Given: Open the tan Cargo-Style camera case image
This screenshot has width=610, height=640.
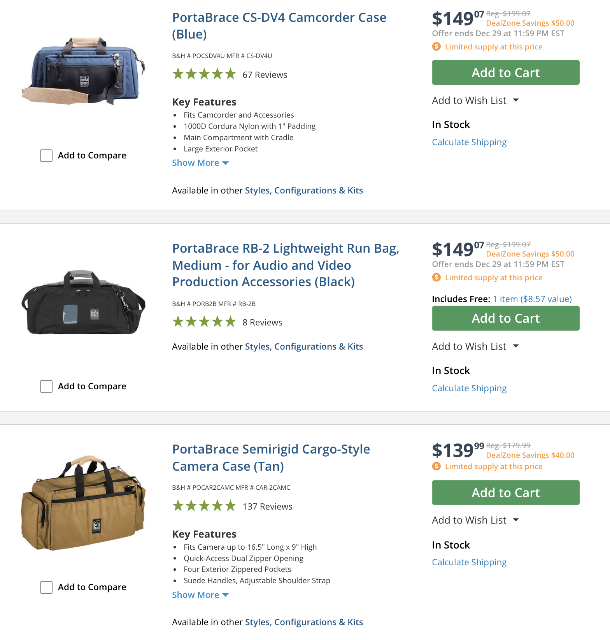Looking at the screenshot, I should click(84, 503).
